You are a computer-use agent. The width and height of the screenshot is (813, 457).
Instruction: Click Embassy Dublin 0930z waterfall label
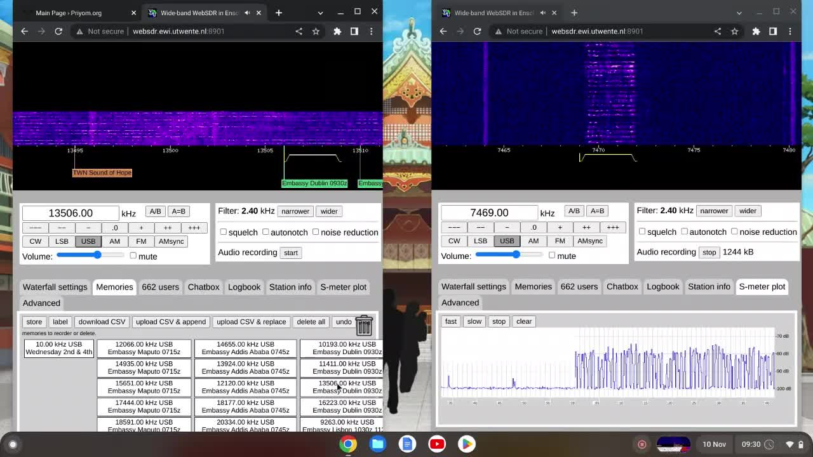(x=314, y=183)
